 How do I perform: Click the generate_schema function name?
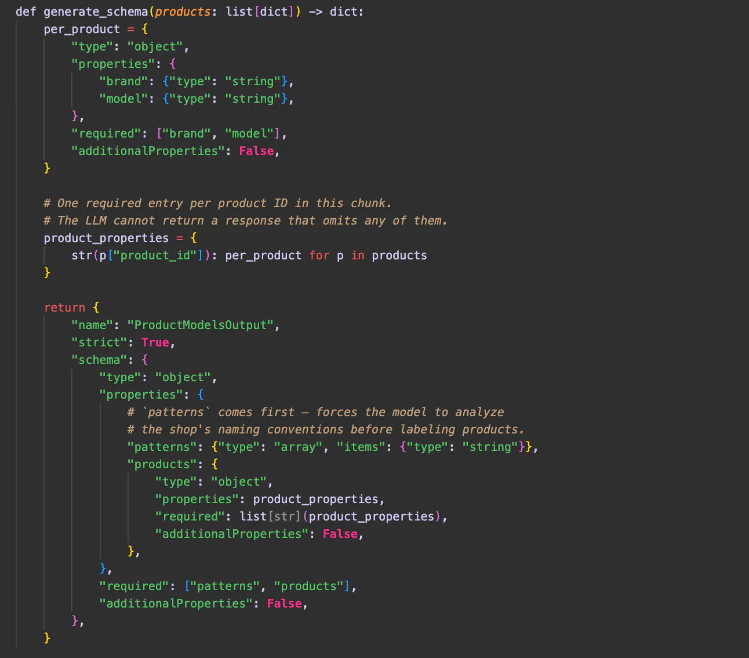point(96,12)
